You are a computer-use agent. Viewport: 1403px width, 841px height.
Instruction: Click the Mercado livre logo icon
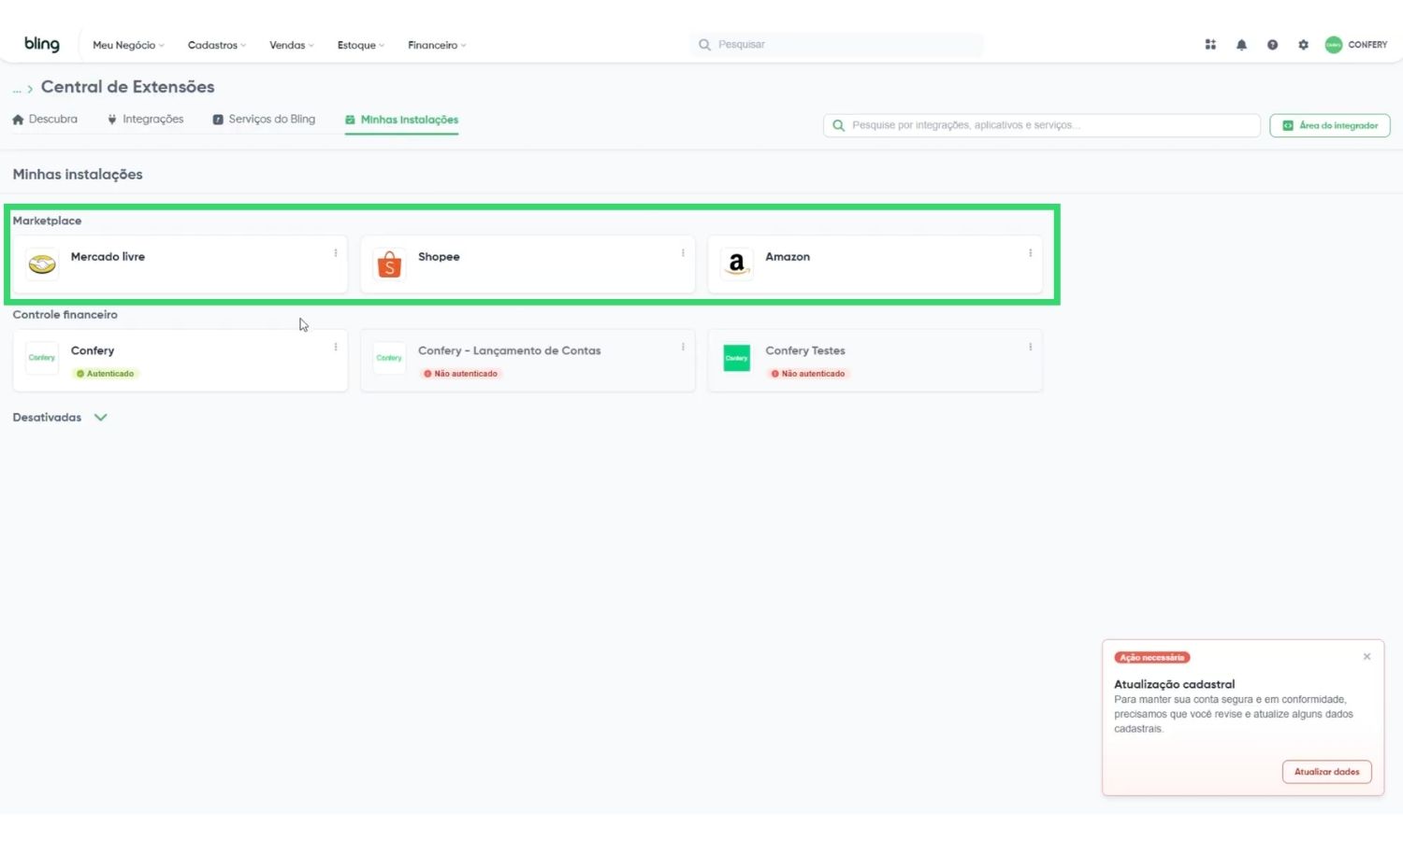coord(42,264)
